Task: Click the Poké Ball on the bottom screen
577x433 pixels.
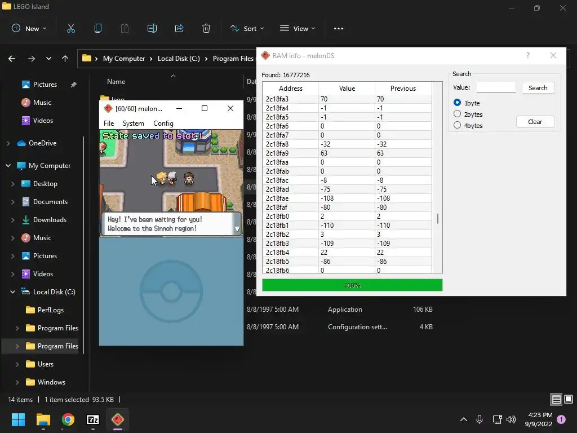Action: pos(171,291)
